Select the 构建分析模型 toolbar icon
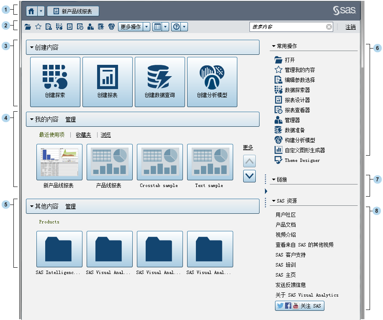Viewport: 383px width, 320px height. 111,26
